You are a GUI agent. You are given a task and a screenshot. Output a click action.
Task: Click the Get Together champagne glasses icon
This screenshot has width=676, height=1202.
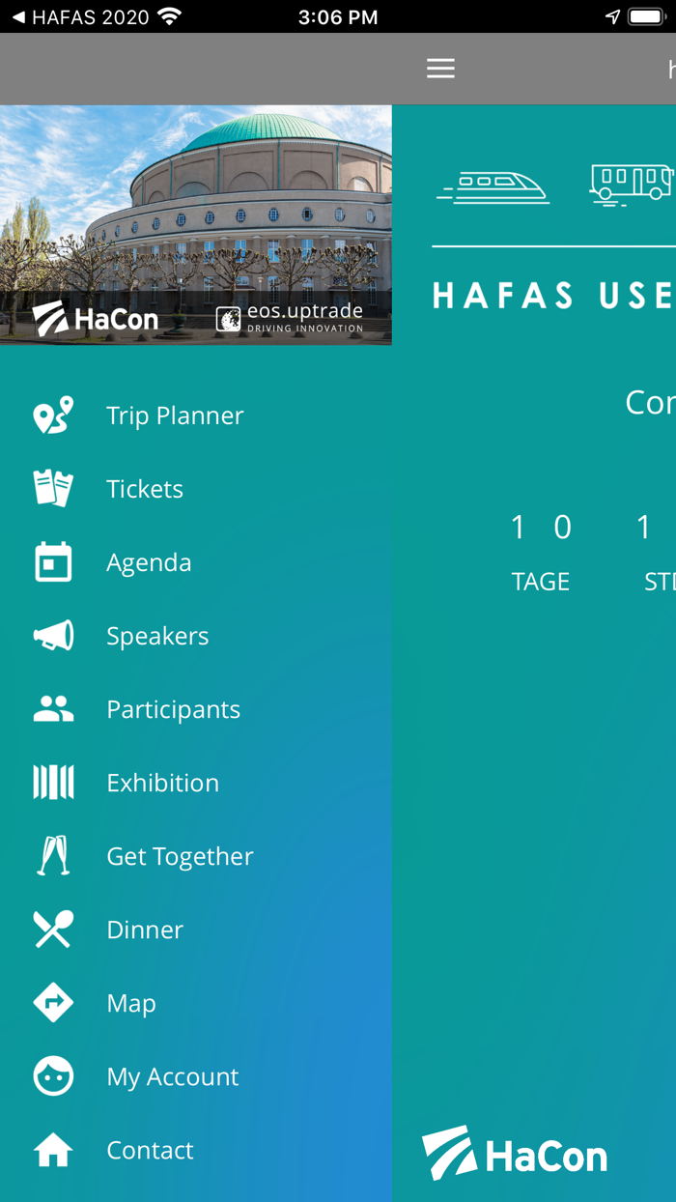52,855
